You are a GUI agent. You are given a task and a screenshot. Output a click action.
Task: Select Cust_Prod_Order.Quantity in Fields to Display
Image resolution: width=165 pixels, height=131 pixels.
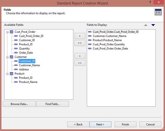(109, 44)
